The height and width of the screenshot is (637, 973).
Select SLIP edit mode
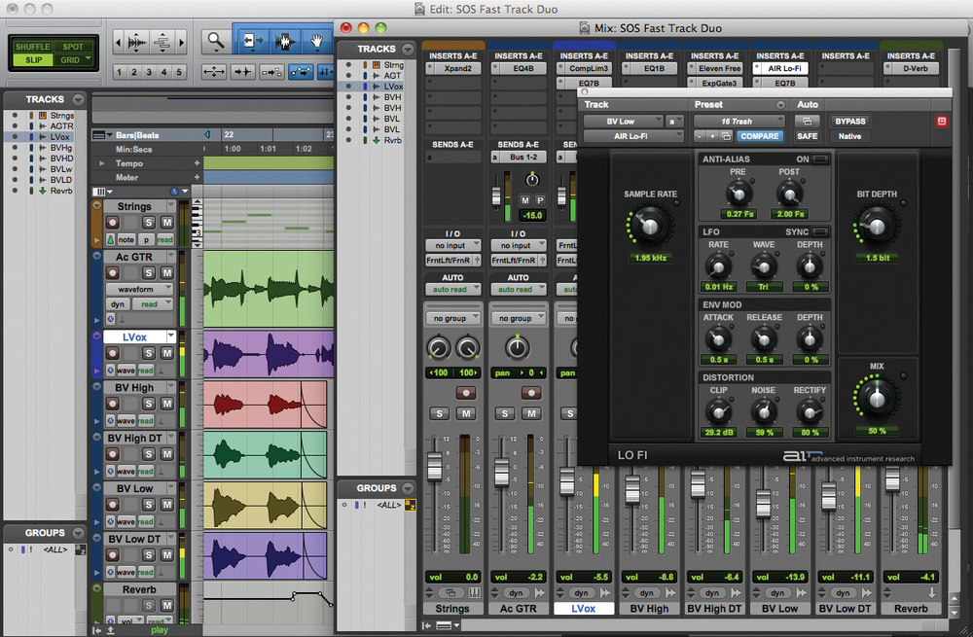pyautogui.click(x=33, y=60)
